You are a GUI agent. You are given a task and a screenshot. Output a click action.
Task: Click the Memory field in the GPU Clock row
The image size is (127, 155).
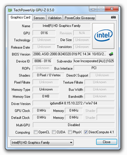click(74, 110)
